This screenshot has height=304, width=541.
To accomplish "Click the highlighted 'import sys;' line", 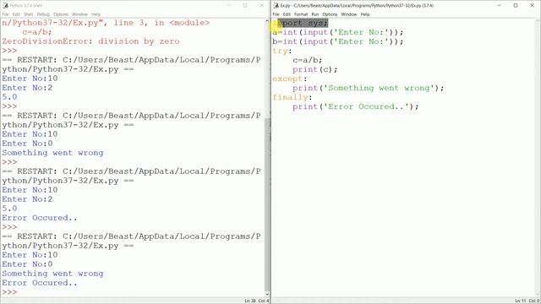I will pyautogui.click(x=300, y=23).
